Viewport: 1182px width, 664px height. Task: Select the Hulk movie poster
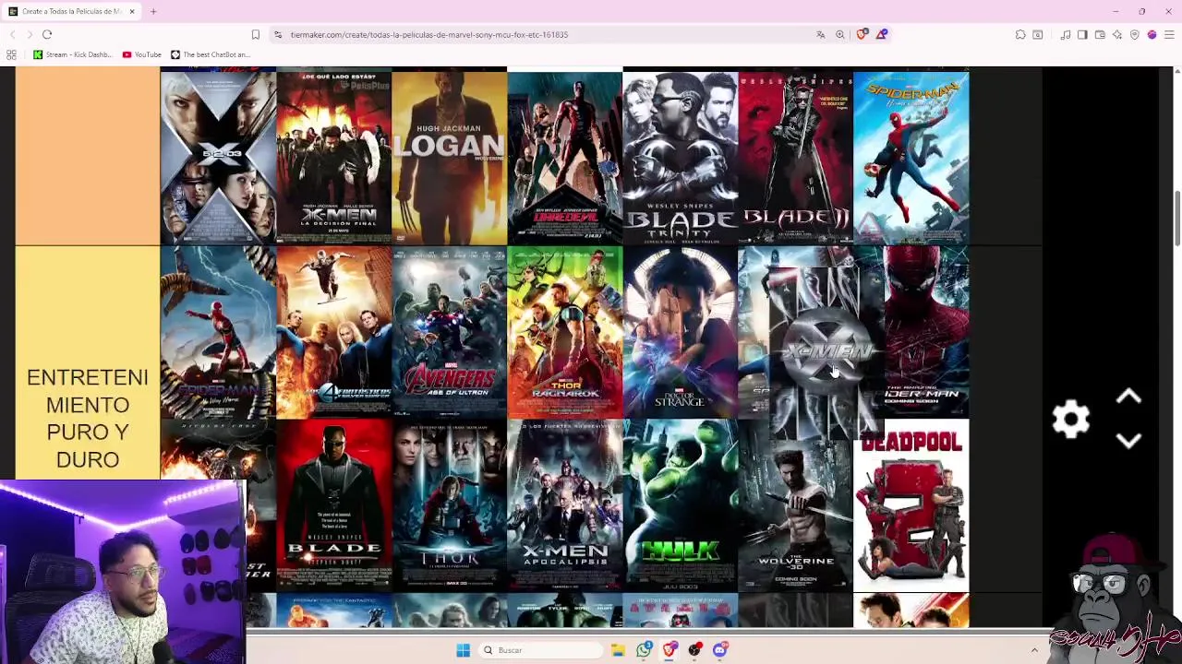680,504
